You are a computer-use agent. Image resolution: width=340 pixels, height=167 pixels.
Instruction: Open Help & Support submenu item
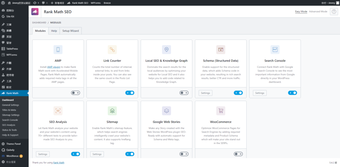click(10, 135)
